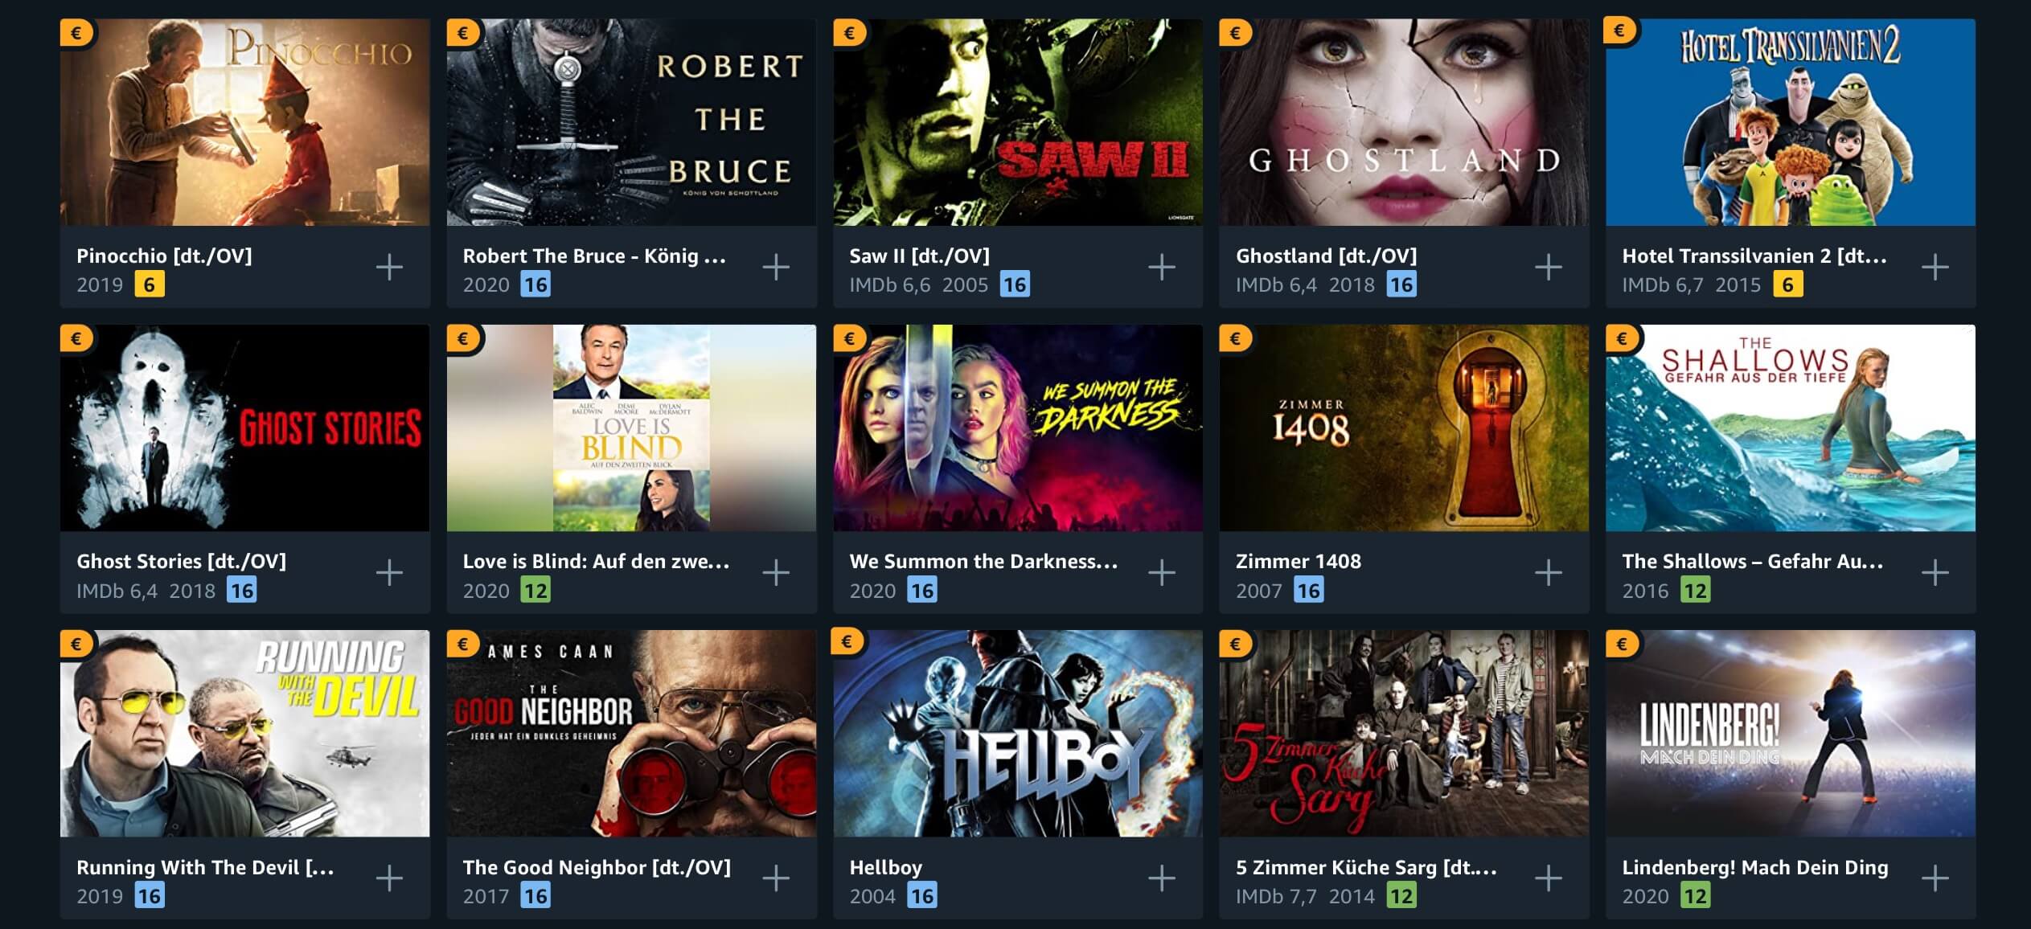Add Ghostland to watchlist via plus icon
The image size is (2031, 929).
coord(1549,267)
